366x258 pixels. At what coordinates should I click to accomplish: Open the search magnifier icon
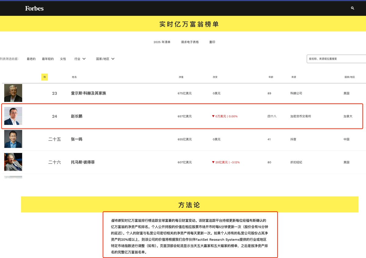tap(353, 8)
